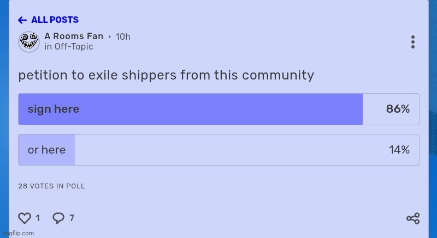Open the three-dot post options menu
Viewport: 437px width, 238px height.
pyautogui.click(x=413, y=42)
